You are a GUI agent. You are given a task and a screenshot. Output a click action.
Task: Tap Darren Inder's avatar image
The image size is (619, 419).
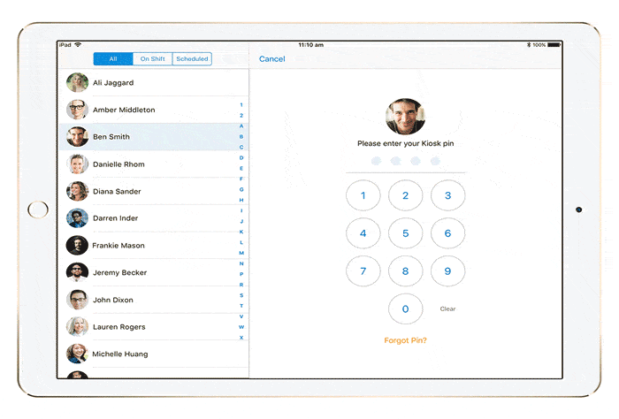point(77,218)
